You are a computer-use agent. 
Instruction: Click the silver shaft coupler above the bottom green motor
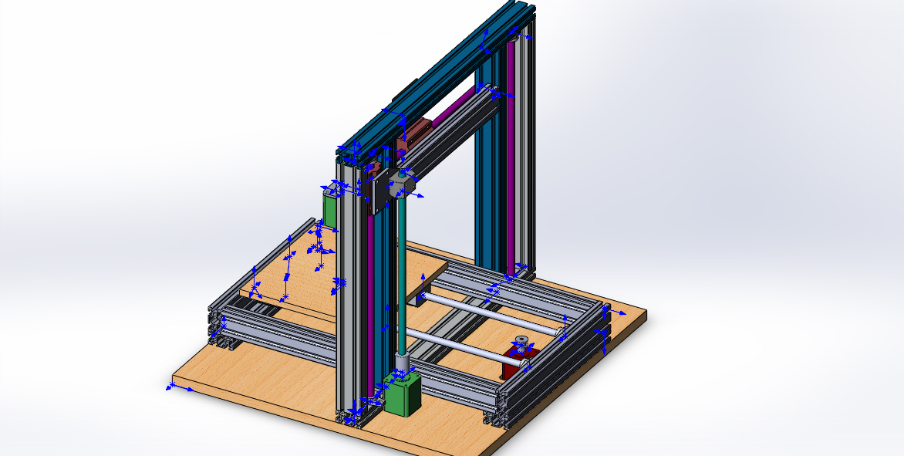(402, 363)
